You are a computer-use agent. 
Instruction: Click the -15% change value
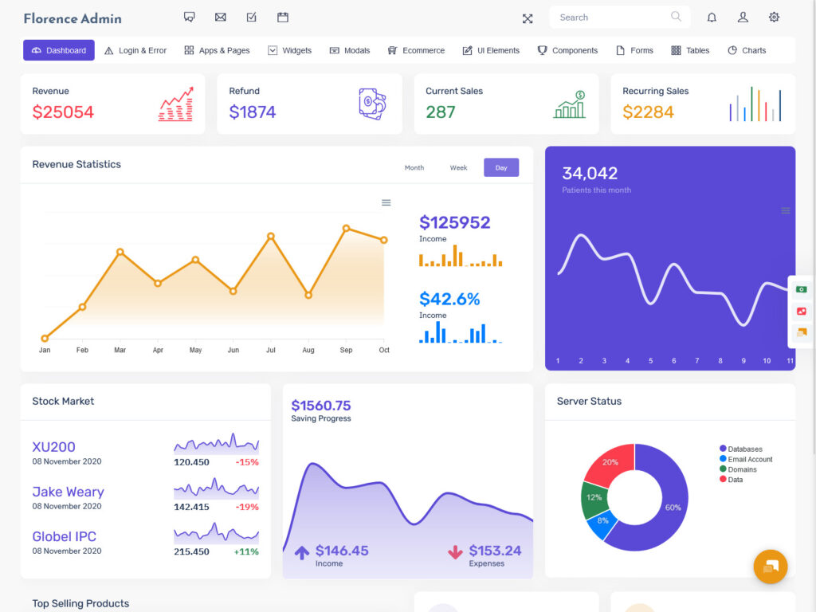pyautogui.click(x=247, y=462)
